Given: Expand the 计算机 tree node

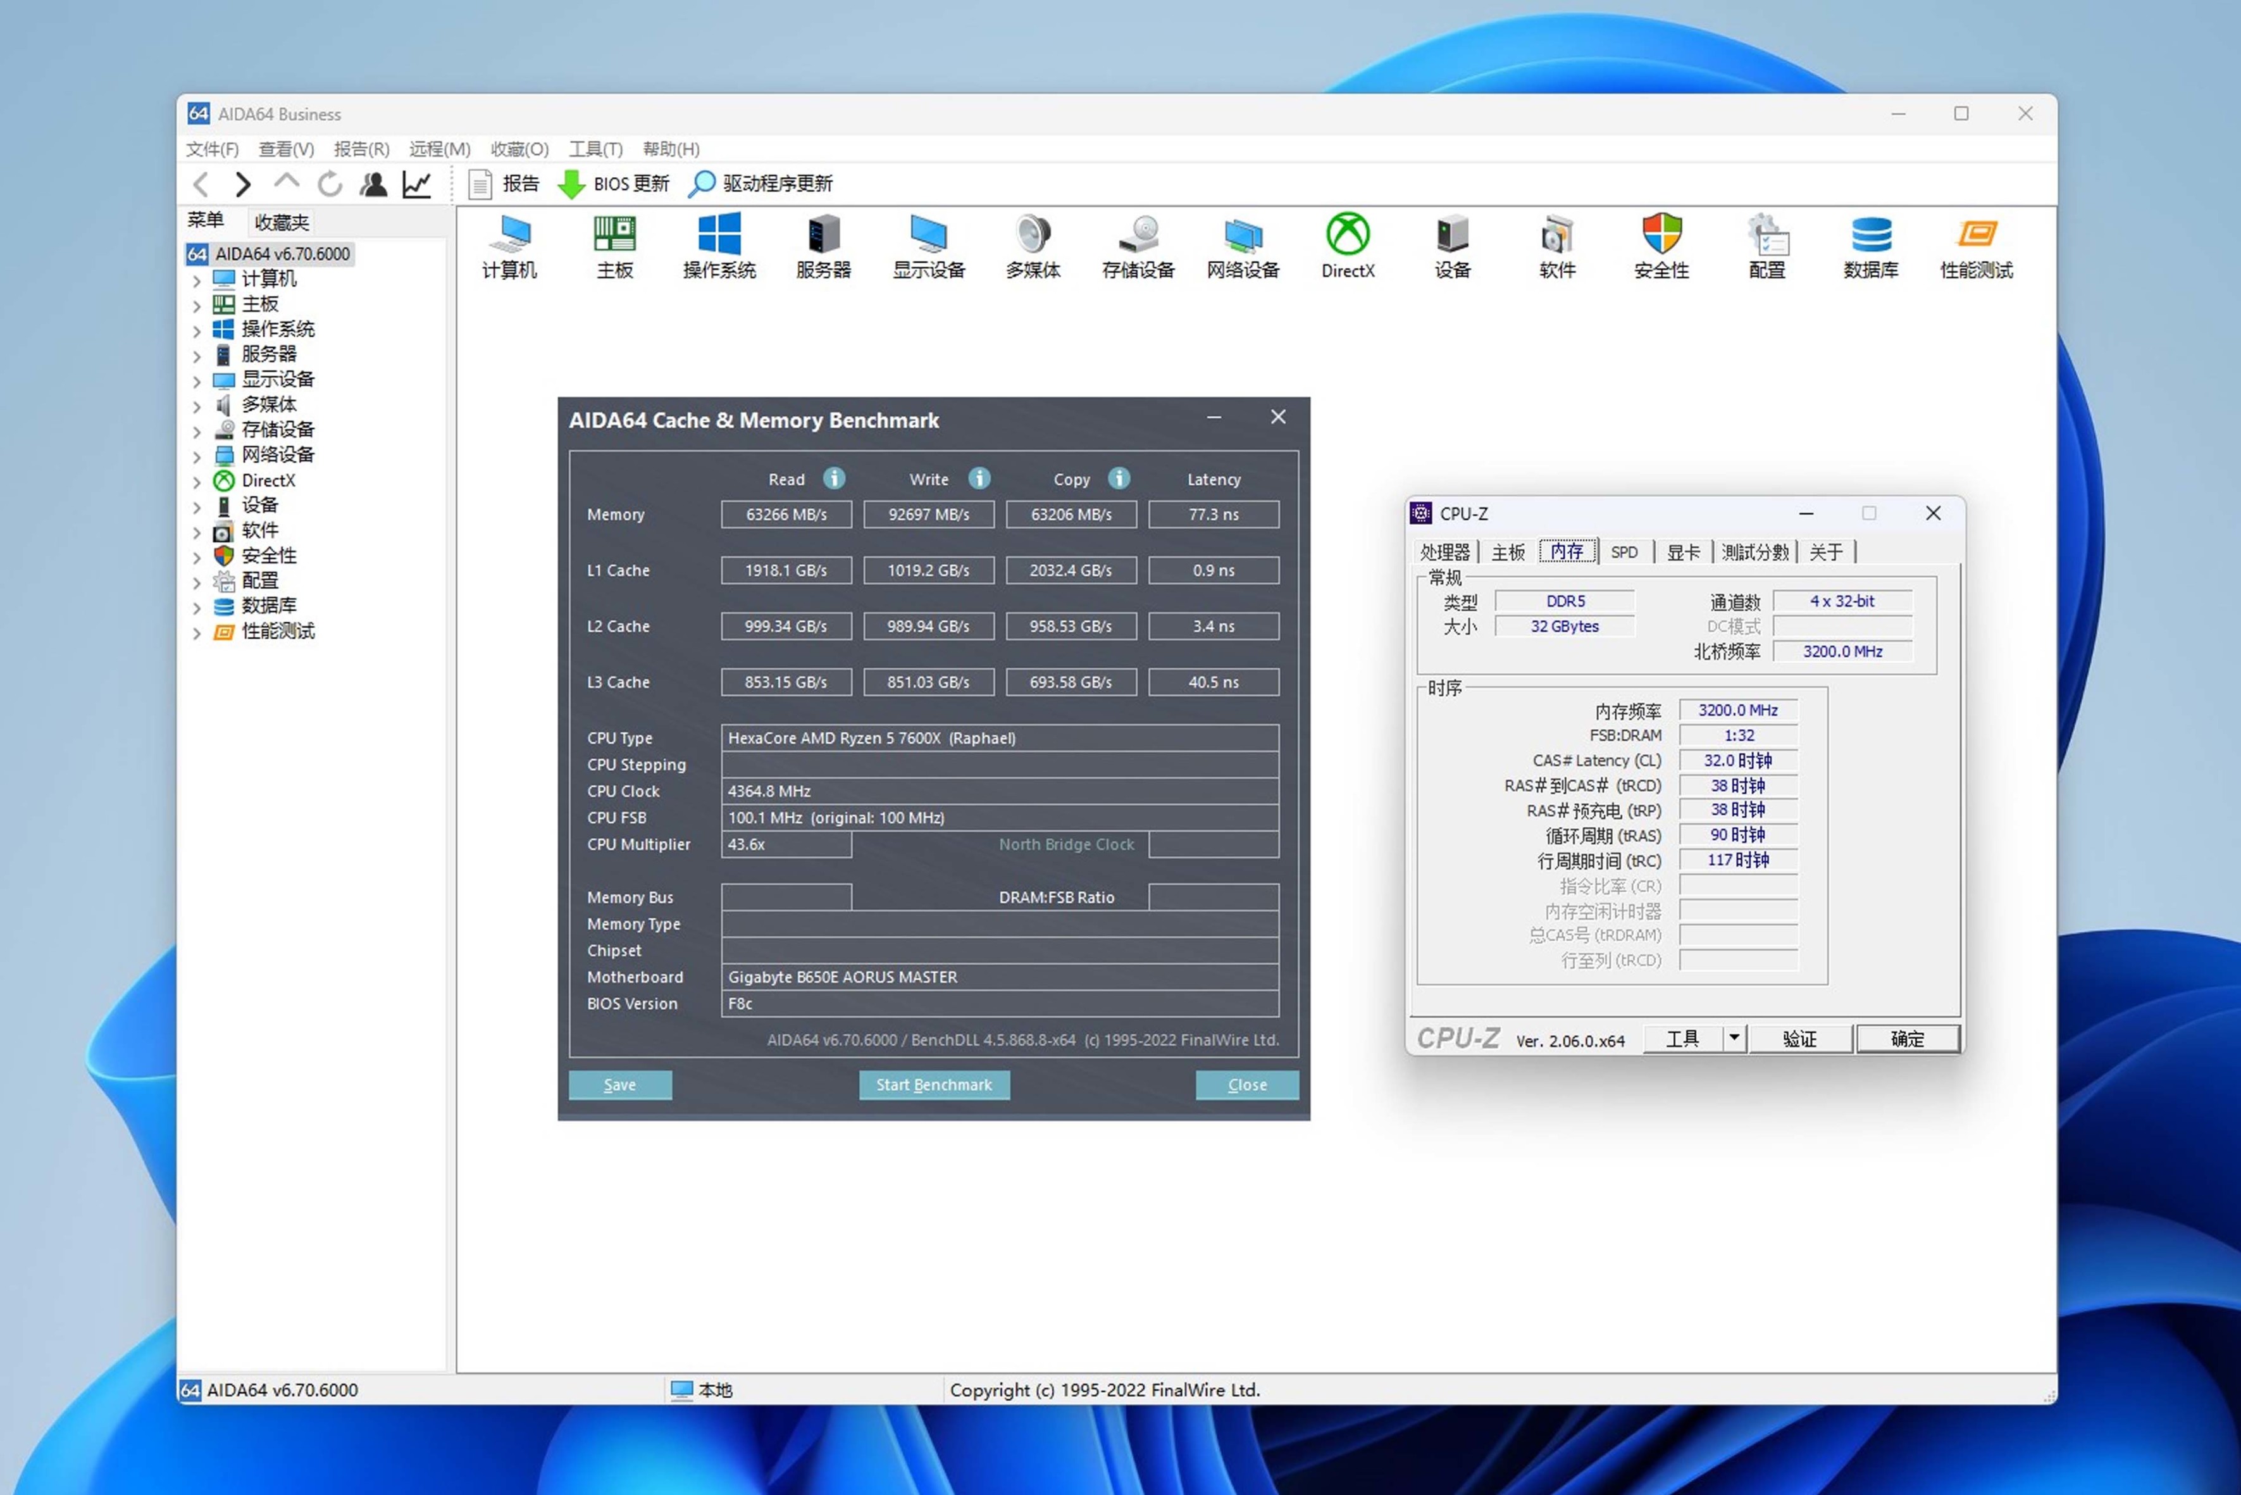Looking at the screenshot, I should 197,280.
